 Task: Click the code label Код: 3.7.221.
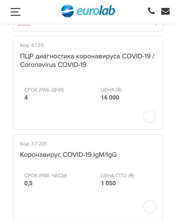pos(34,144)
